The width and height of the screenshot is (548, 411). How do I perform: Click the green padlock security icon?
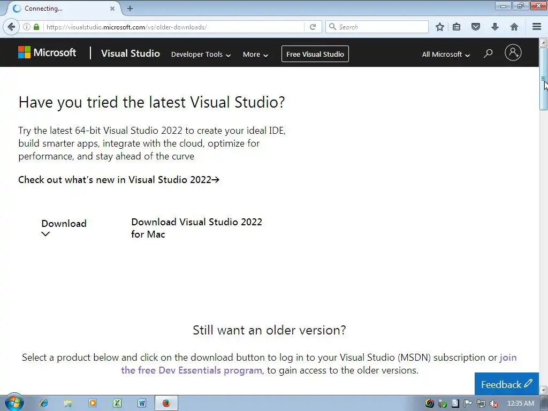[36, 27]
